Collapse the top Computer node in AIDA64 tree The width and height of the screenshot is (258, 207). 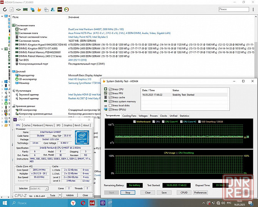(x=2, y=16)
